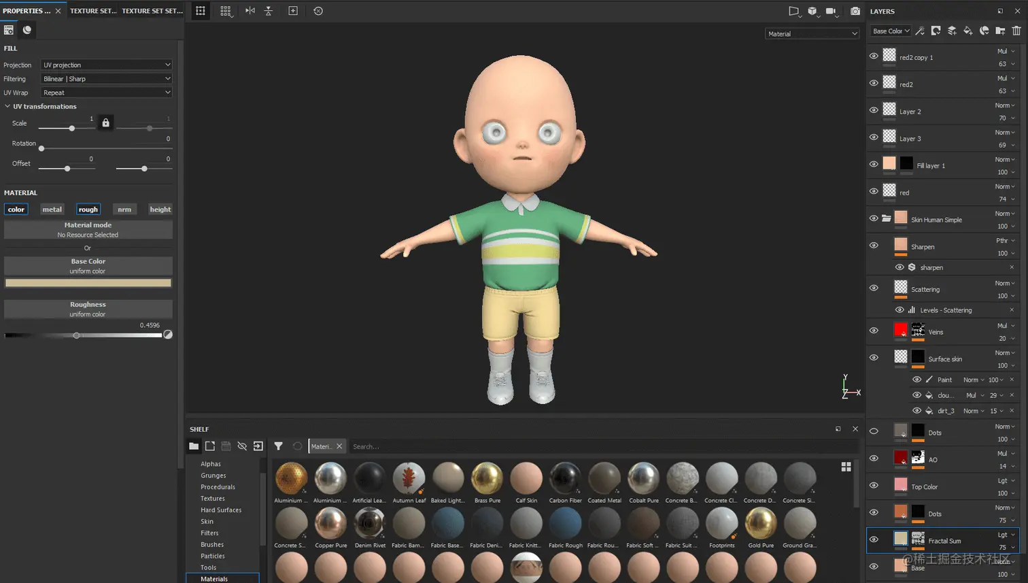Toggle the rough channel button
1028x583 pixels.
pyautogui.click(x=88, y=210)
